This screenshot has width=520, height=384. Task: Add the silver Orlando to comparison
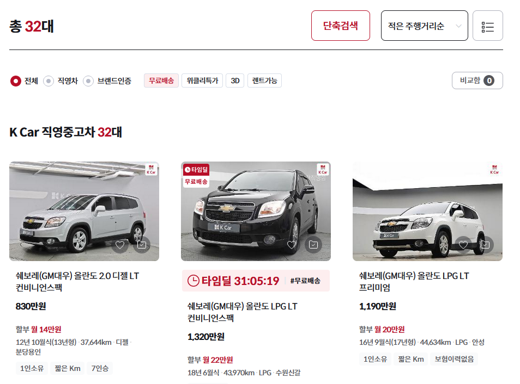(143, 245)
